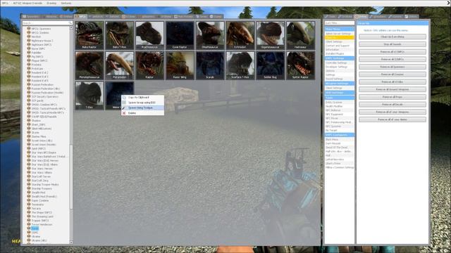This screenshot has height=253, width=451.
Task: Click the magnifier icon in the NPC search box
Action: click(x=70, y=22)
